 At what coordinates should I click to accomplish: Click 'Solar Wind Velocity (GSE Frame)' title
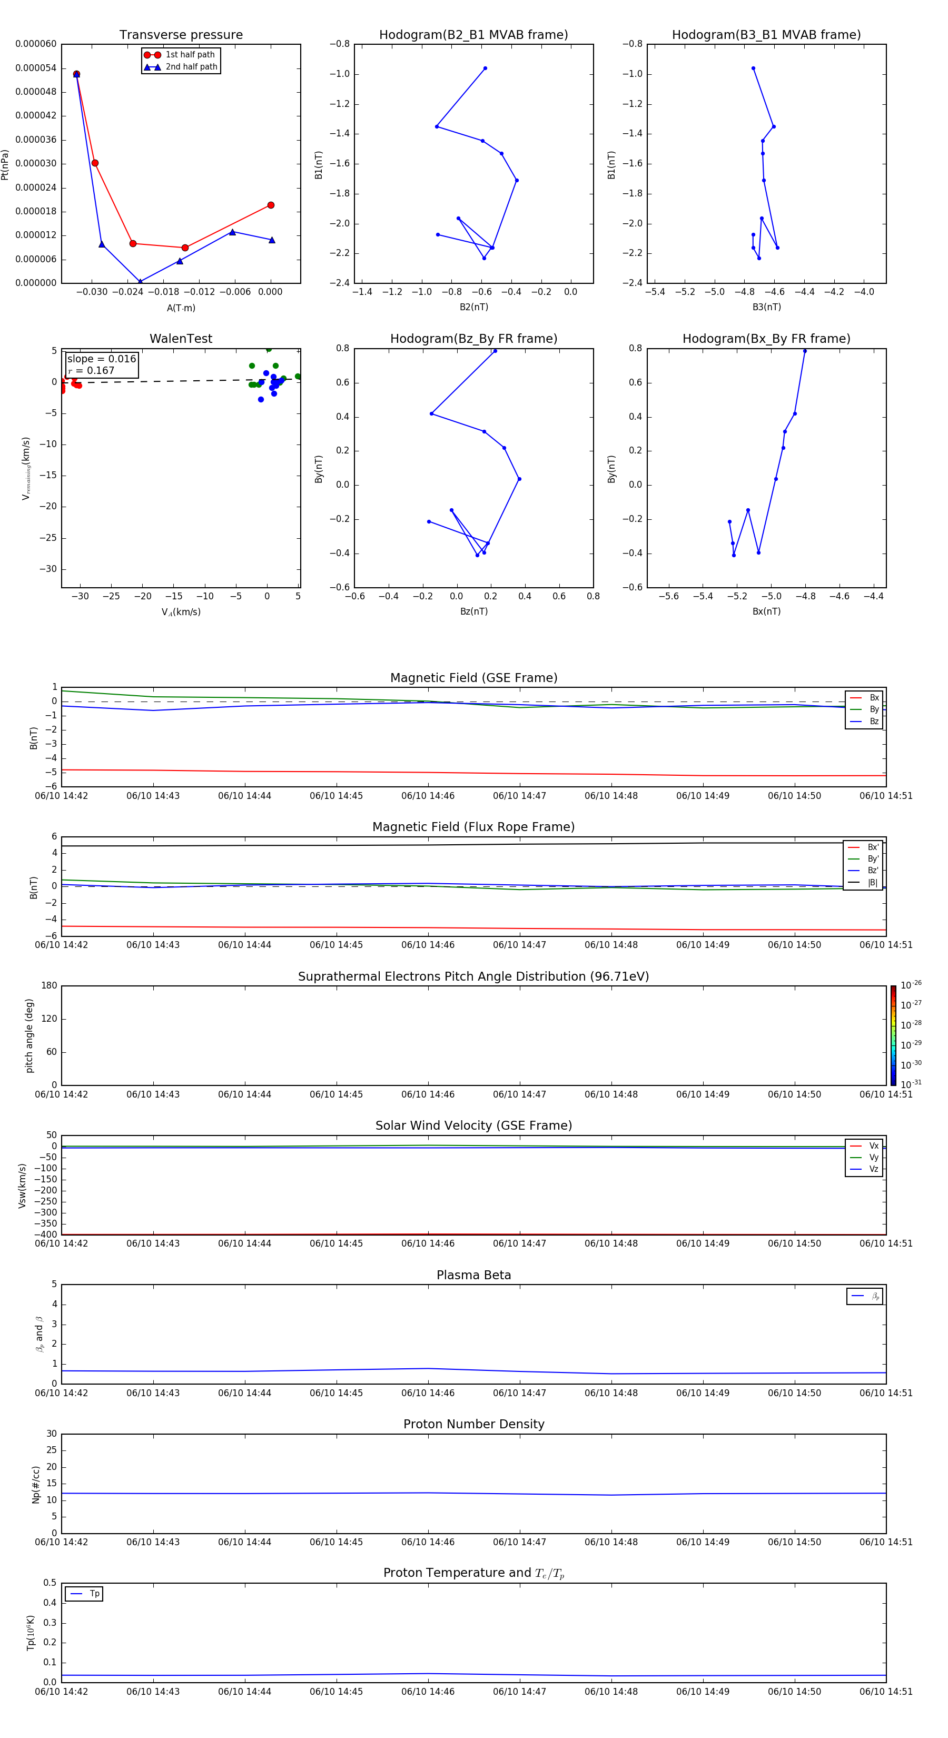(x=473, y=1126)
